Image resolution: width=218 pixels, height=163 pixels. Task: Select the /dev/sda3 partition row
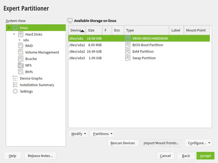tap(139, 58)
